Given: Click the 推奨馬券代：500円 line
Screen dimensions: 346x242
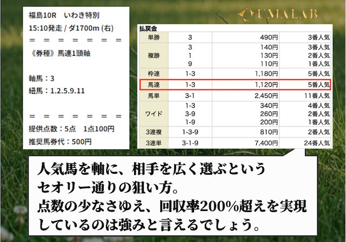Looking at the screenshot, I should [60, 142].
